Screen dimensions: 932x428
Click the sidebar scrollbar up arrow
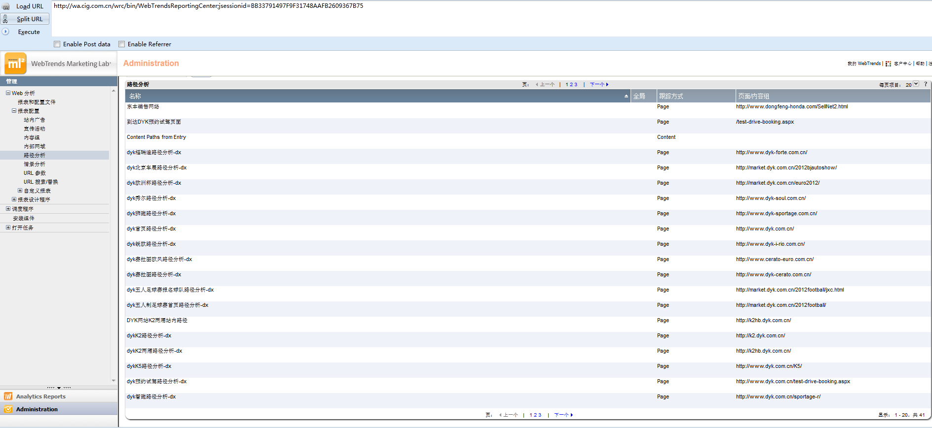[113, 91]
